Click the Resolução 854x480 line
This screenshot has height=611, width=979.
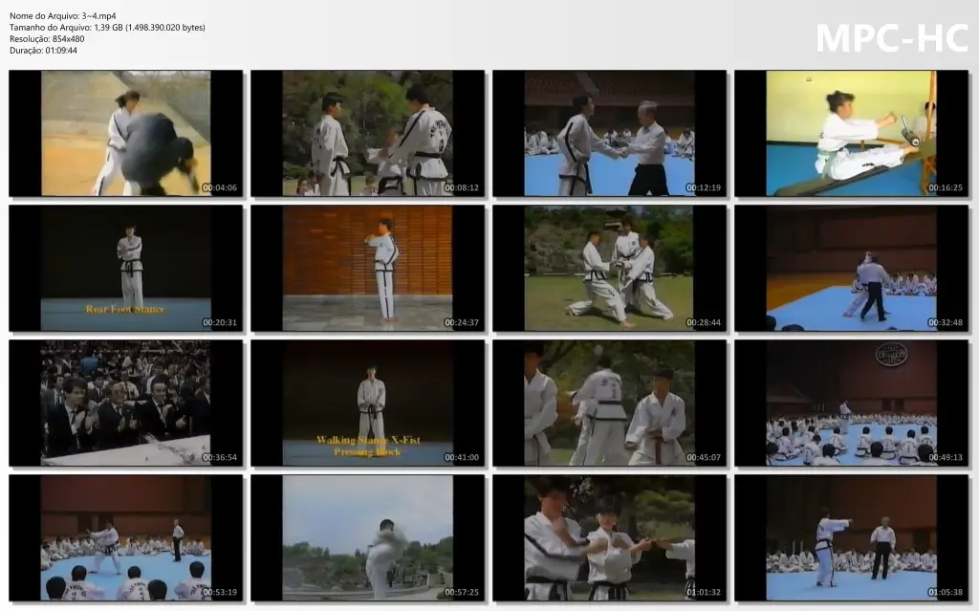47,39
